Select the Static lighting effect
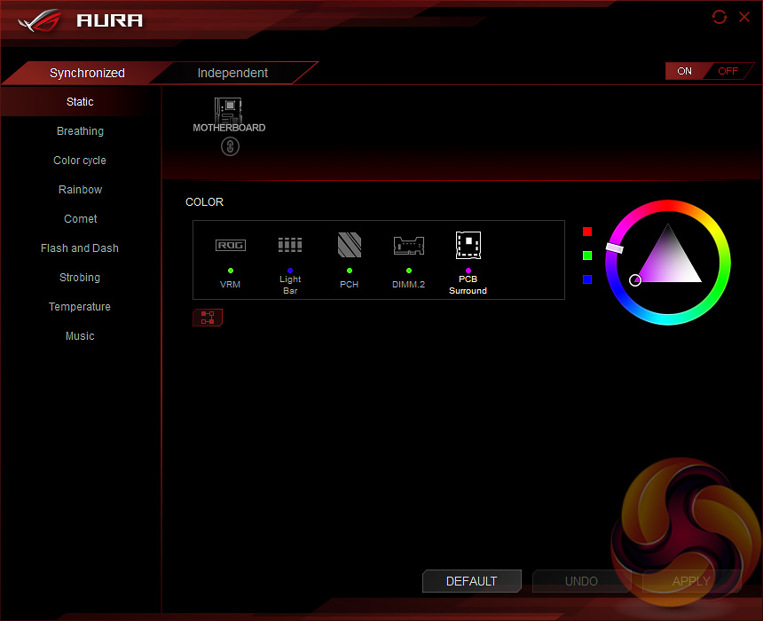Screen dimensions: 763x621 (80, 102)
